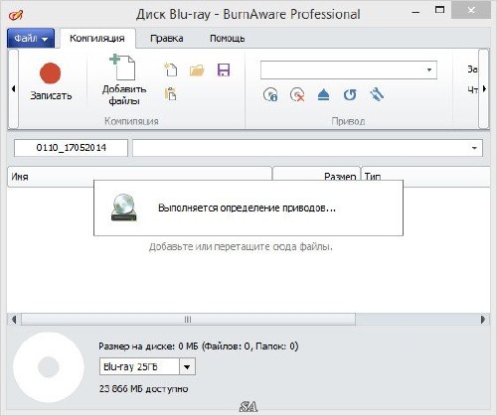Expand the drive selection dropdown
Screen dimensions: 497x416
click(x=429, y=69)
